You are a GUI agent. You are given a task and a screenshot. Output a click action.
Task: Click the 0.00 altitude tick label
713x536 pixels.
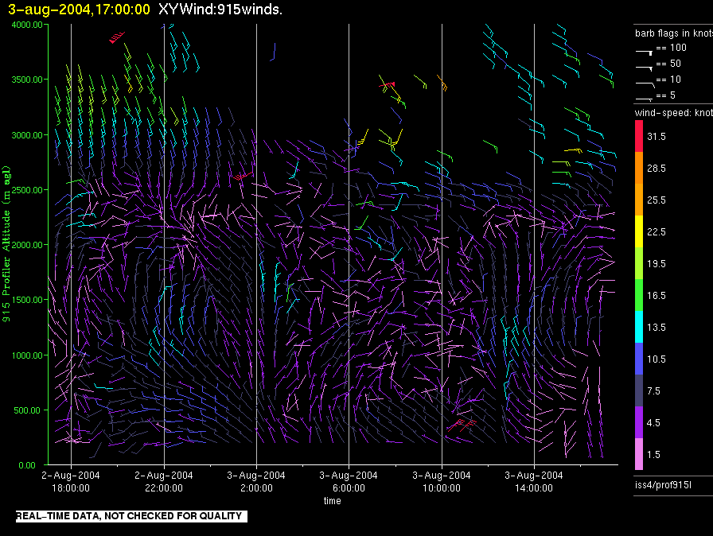(x=27, y=465)
